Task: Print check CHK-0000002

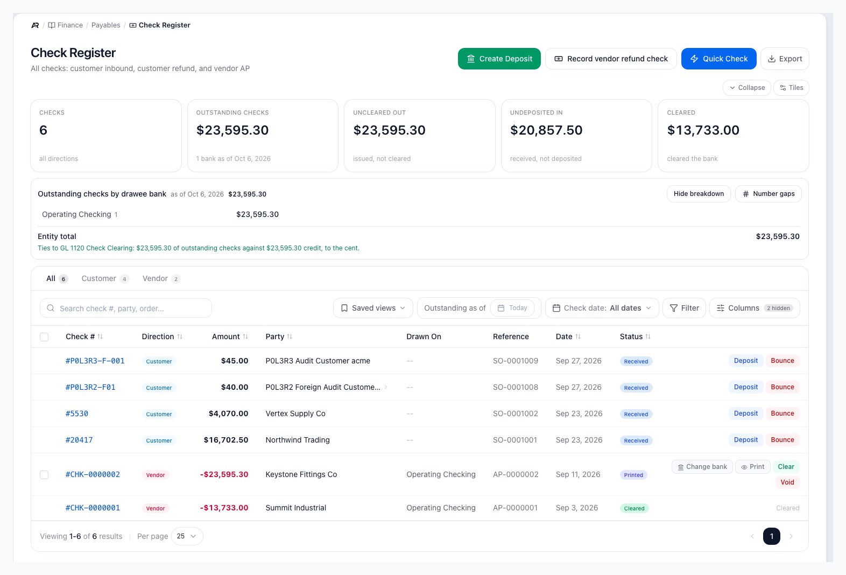Action: [753, 467]
